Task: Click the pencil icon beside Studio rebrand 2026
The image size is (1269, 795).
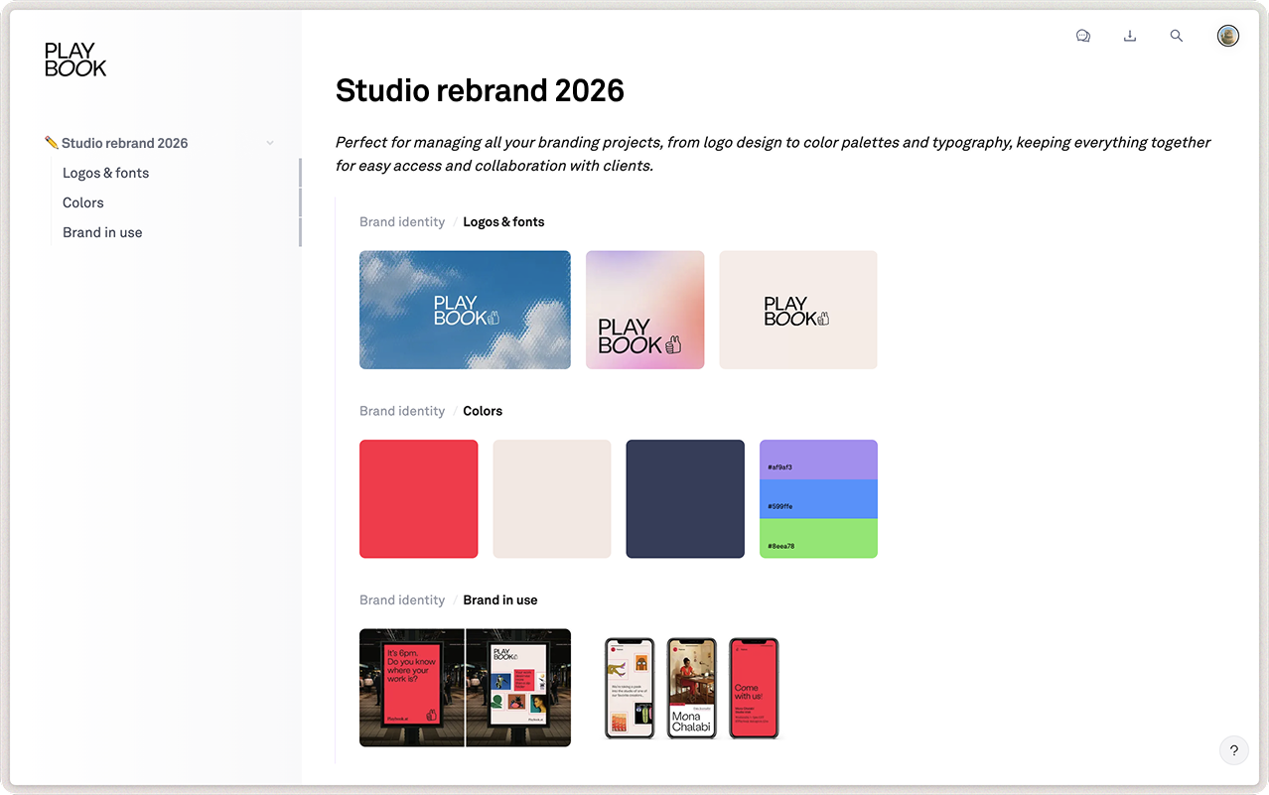Action: click(52, 142)
